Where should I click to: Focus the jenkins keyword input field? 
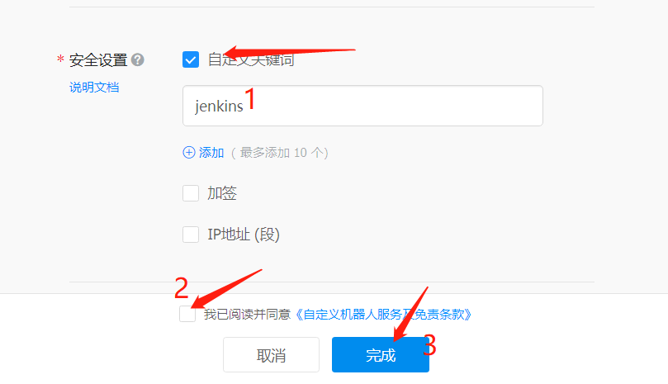pos(362,106)
